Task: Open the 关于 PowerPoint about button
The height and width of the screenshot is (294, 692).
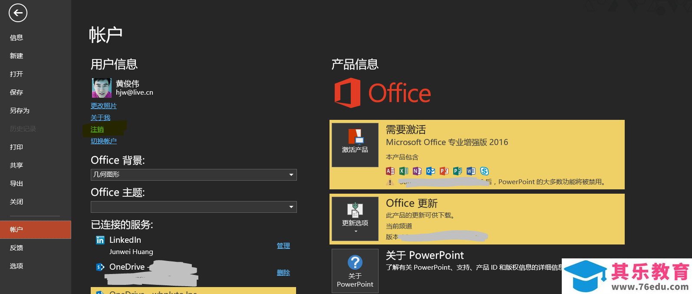Action: click(355, 271)
